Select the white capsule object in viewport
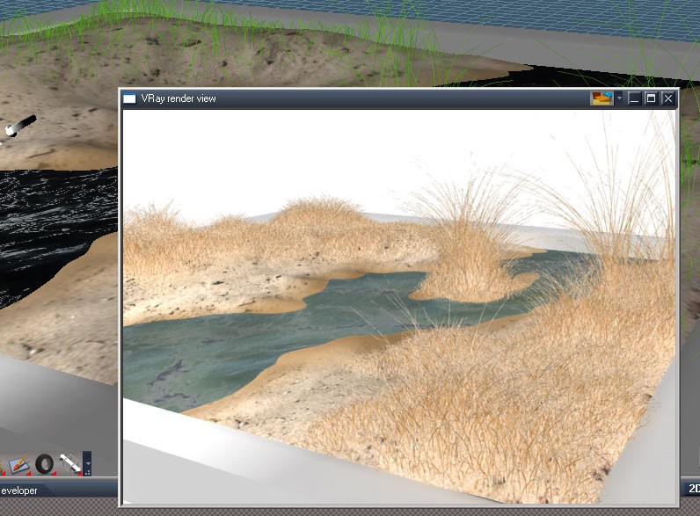This screenshot has height=516, width=700. [20, 126]
